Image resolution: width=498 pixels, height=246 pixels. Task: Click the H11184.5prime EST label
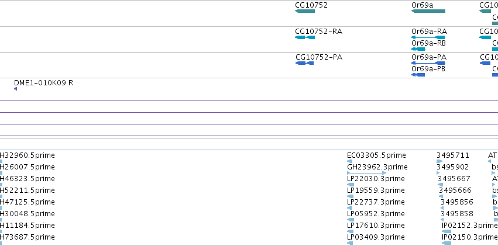(28, 226)
